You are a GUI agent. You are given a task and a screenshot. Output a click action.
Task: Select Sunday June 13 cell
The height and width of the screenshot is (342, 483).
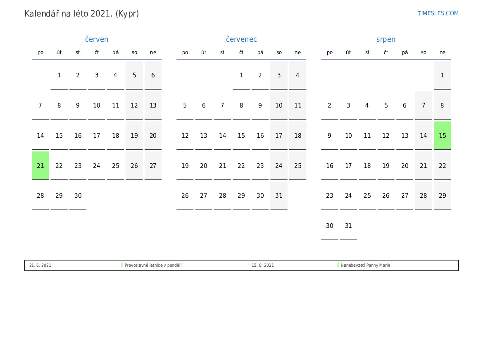[153, 105]
